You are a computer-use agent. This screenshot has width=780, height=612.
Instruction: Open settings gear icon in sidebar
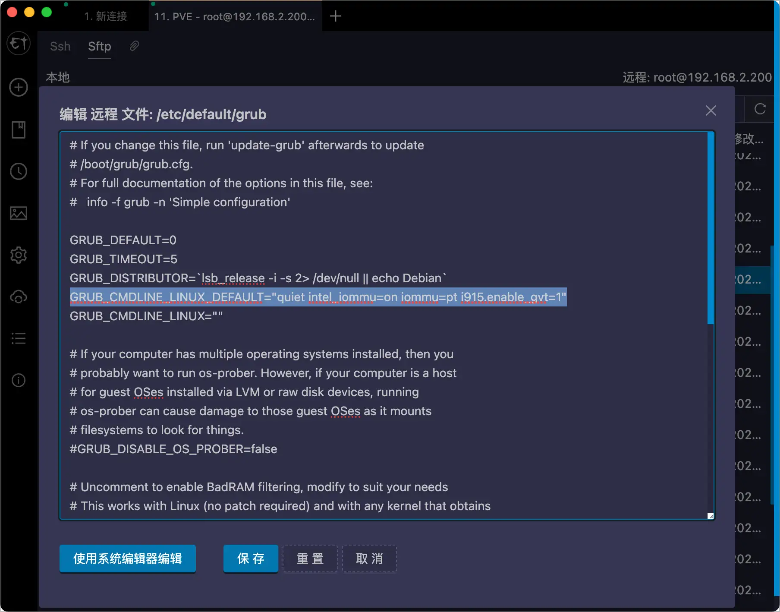tap(19, 255)
